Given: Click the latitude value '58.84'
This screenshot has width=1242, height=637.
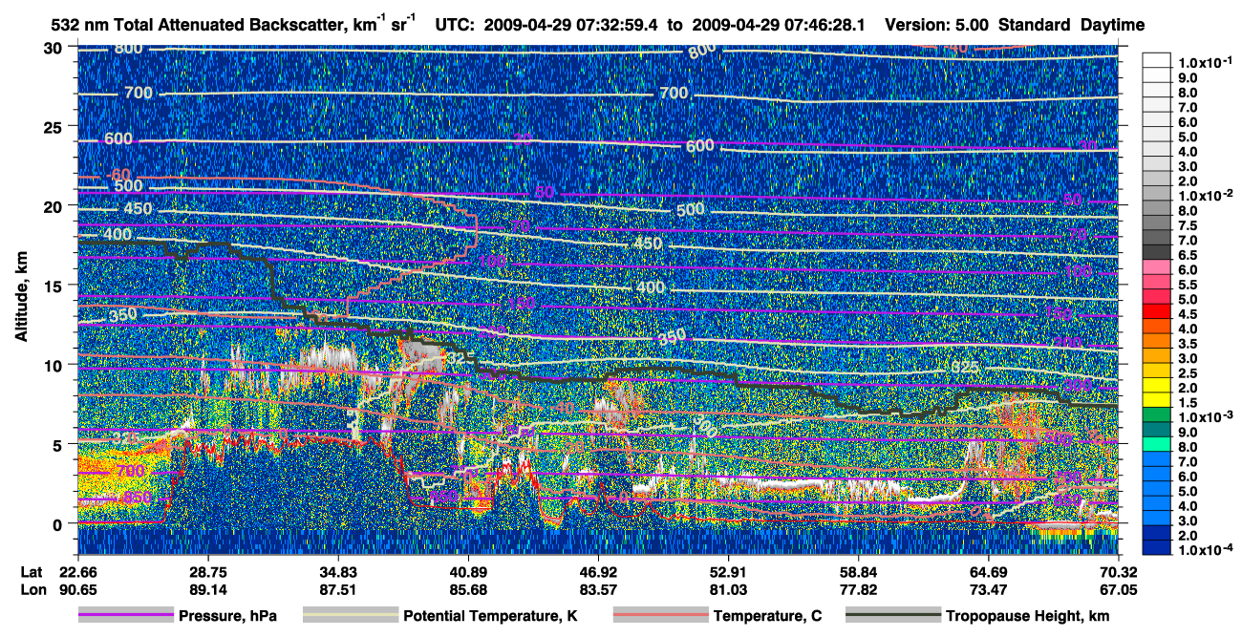Looking at the screenshot, I should (858, 572).
